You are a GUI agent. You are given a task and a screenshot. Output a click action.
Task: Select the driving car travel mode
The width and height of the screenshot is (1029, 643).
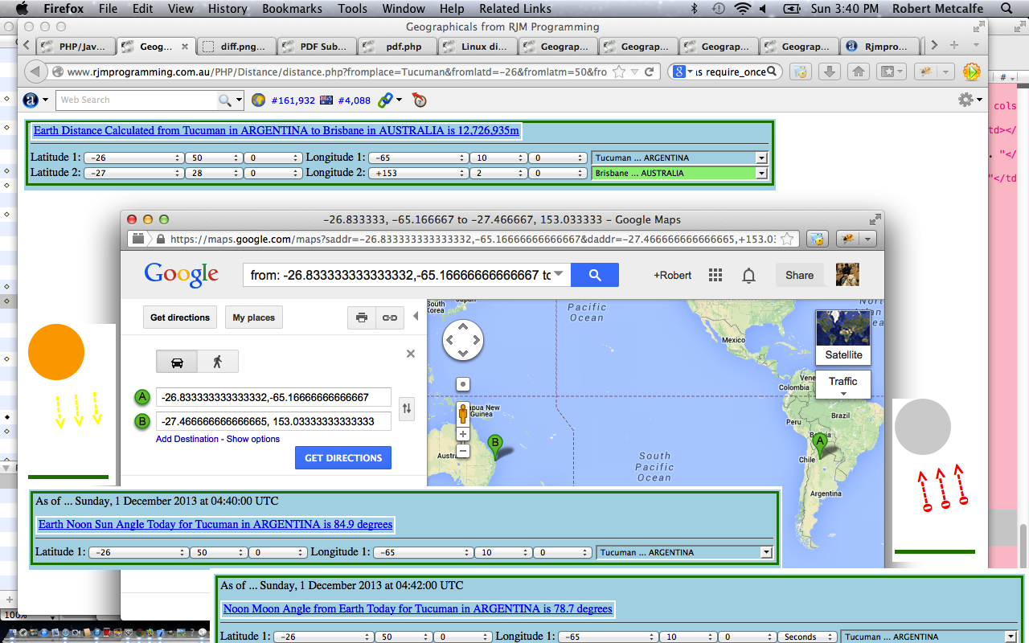177,362
